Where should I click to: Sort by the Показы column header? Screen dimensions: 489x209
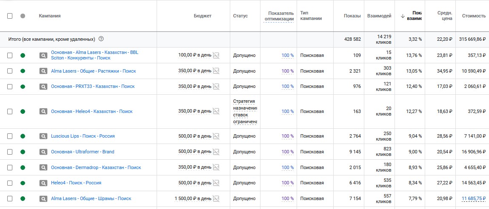point(352,16)
